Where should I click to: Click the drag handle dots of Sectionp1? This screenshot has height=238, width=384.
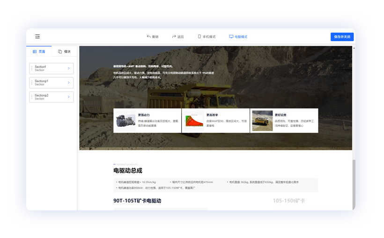click(32, 83)
